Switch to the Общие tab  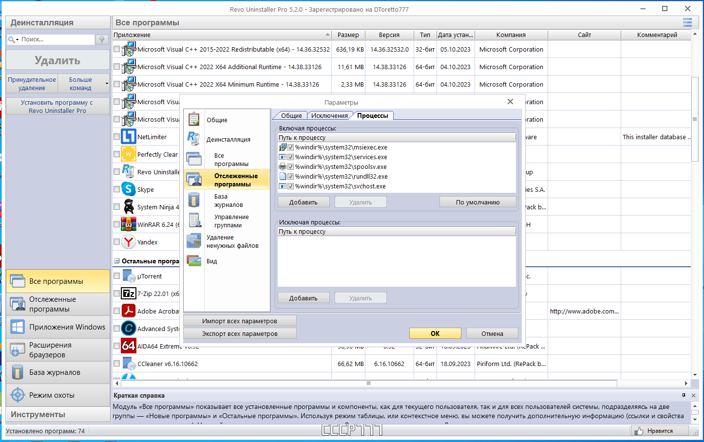[291, 115]
